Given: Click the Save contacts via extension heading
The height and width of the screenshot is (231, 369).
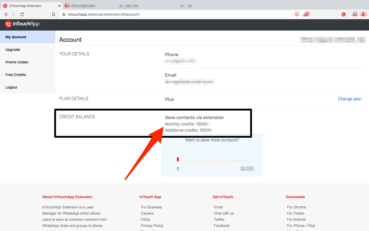Looking at the screenshot, I should (194, 118).
